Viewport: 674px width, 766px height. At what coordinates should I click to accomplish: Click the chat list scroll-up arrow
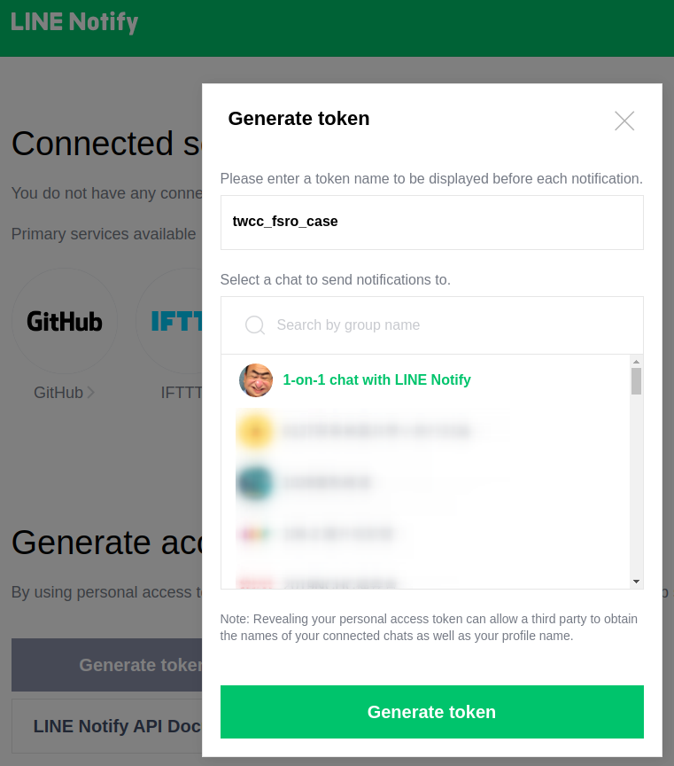click(636, 362)
